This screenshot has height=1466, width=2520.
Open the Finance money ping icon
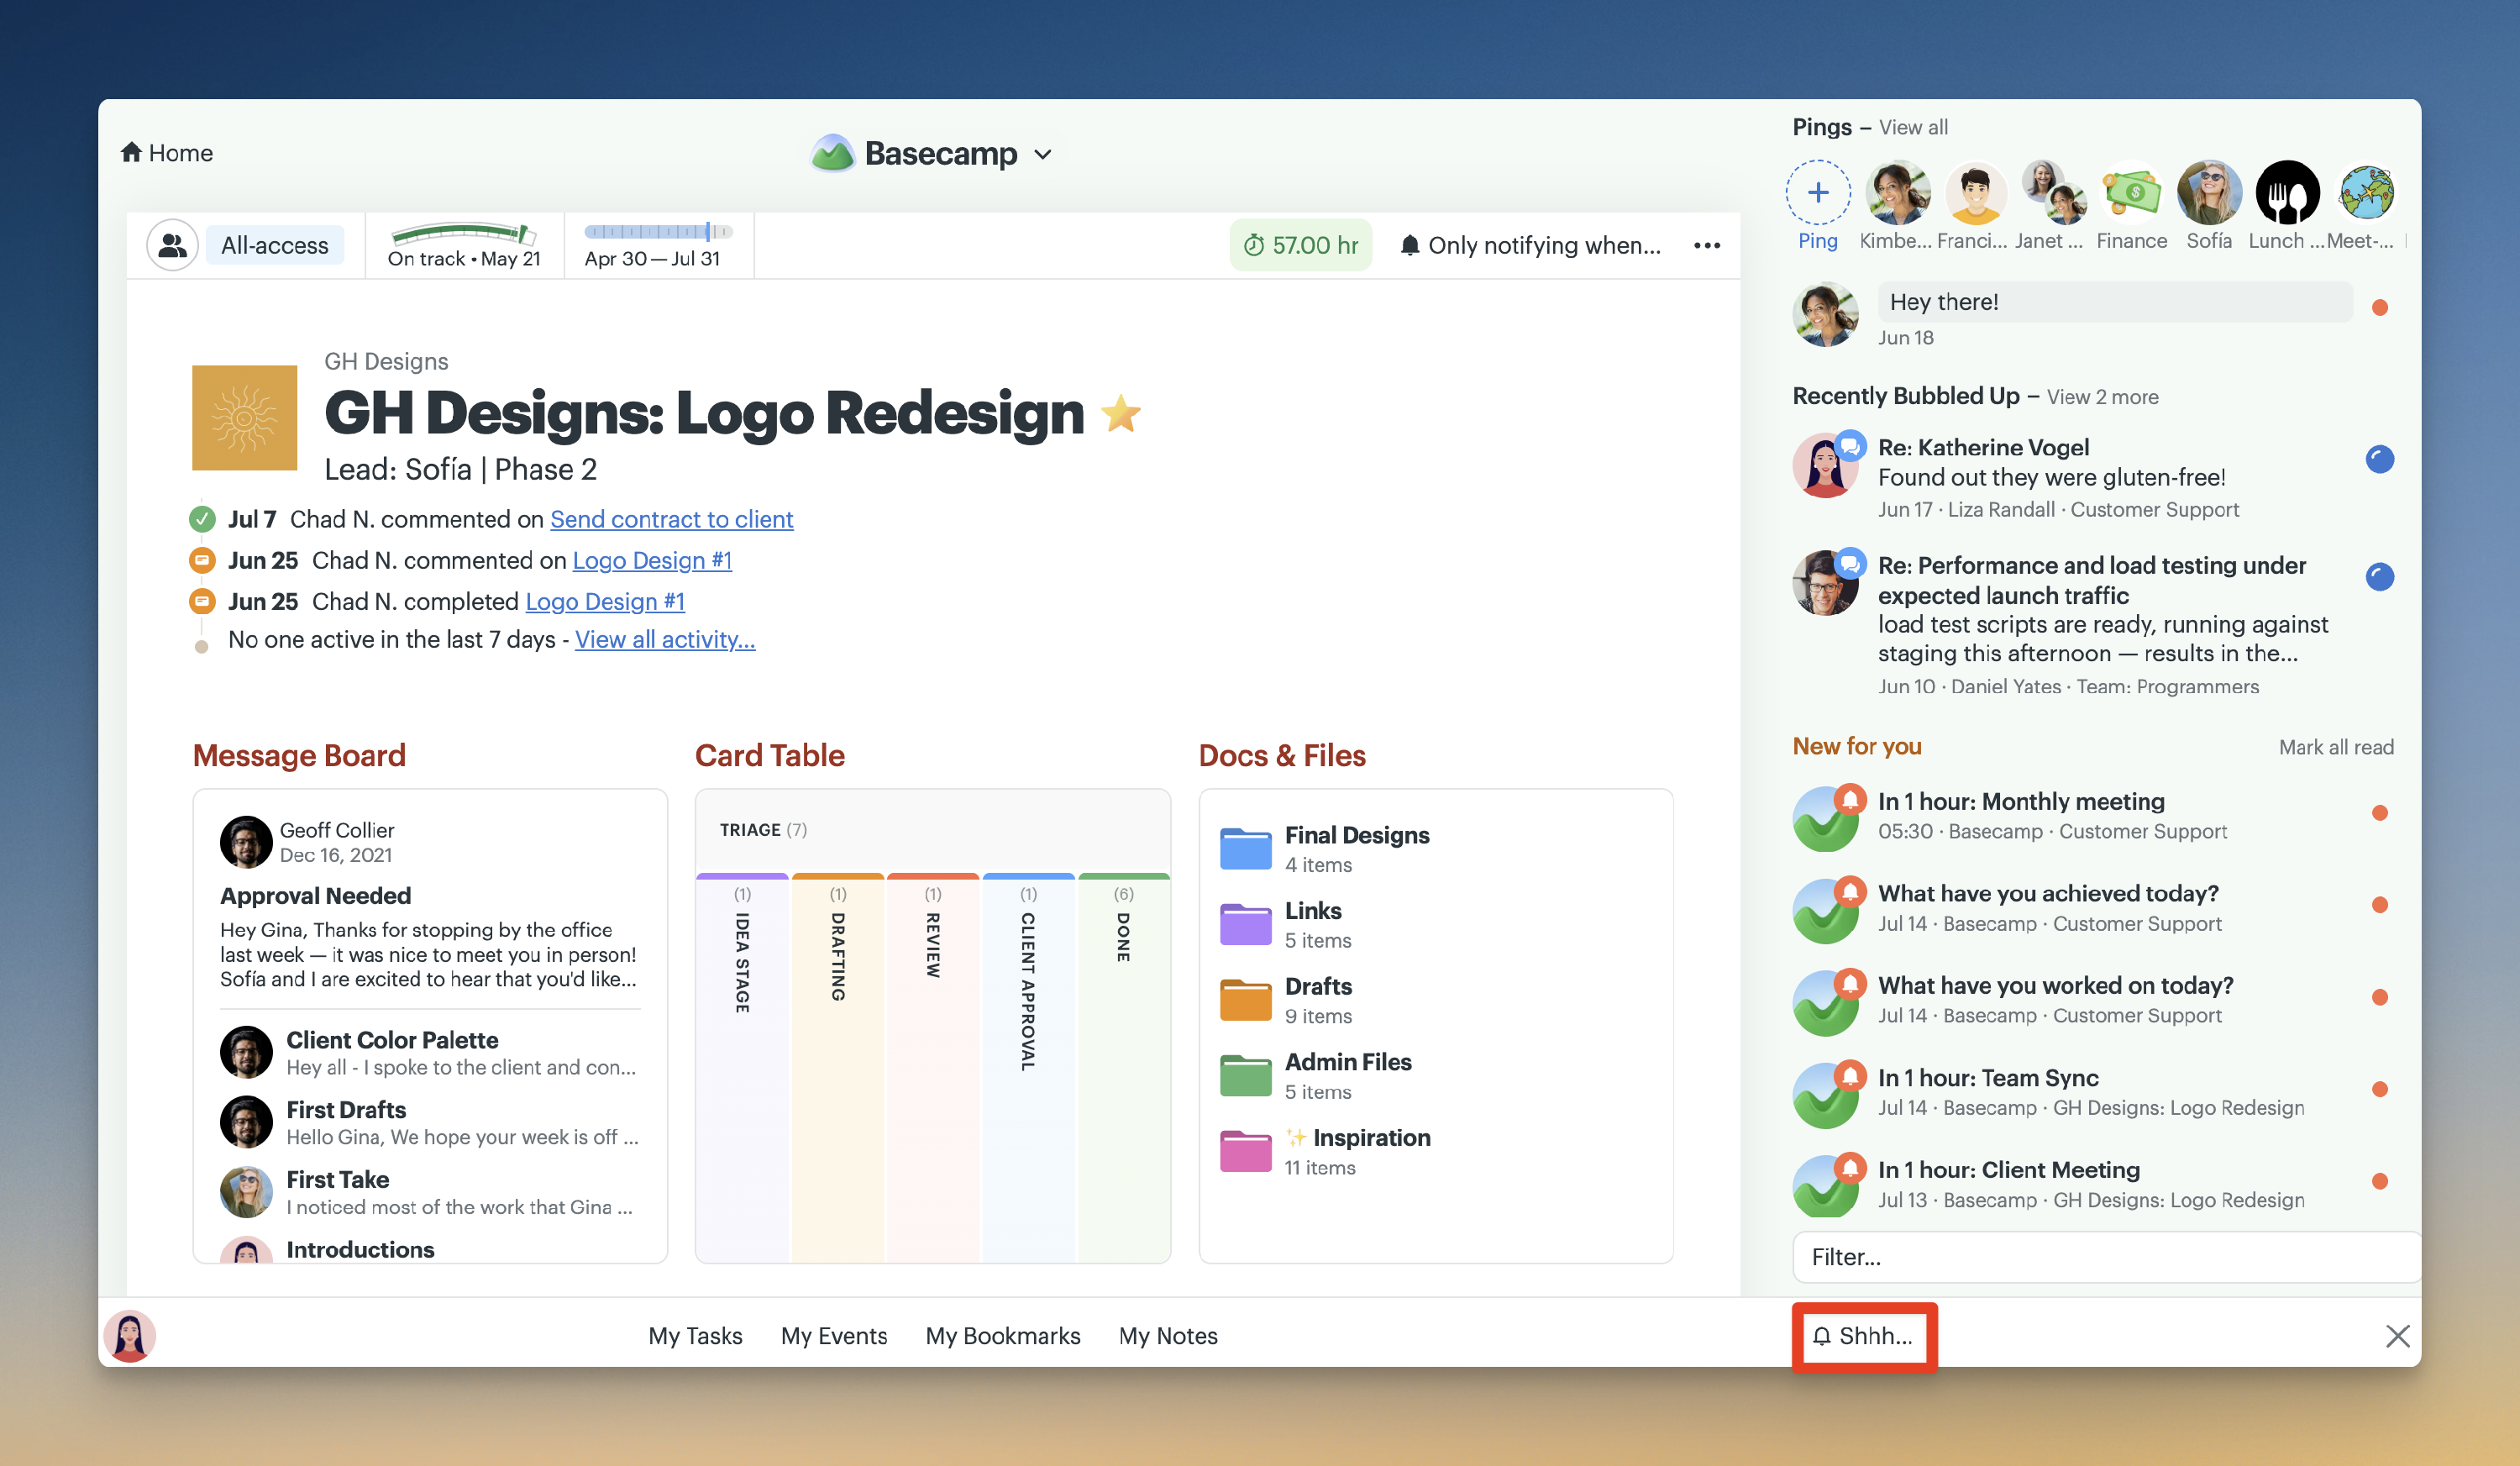pyautogui.click(x=2131, y=192)
